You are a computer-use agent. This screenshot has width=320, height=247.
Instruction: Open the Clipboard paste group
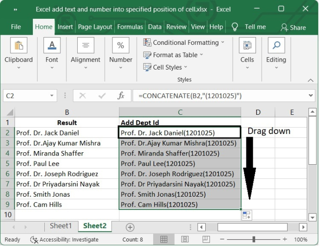19,45
